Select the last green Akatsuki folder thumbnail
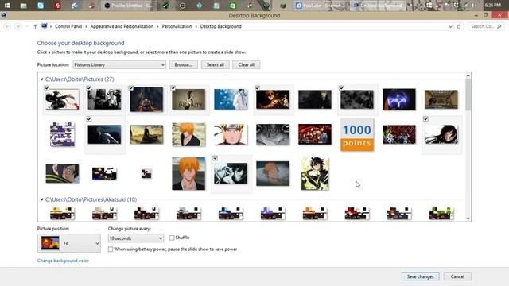 (x=441, y=214)
